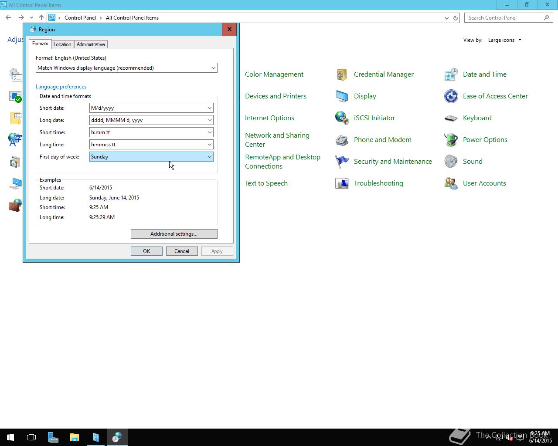558x446 pixels.
Task: Open the Credential Manager icon
Action: (x=342, y=74)
